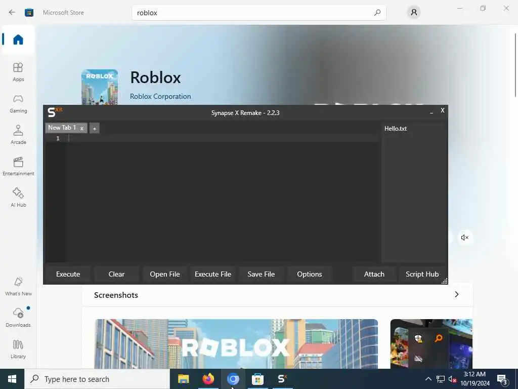The width and height of the screenshot is (518, 389).
Task: Close New Tab 1 in Synapse X
Action: 82,128
